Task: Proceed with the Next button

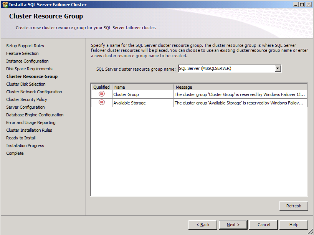Action: coord(233,225)
